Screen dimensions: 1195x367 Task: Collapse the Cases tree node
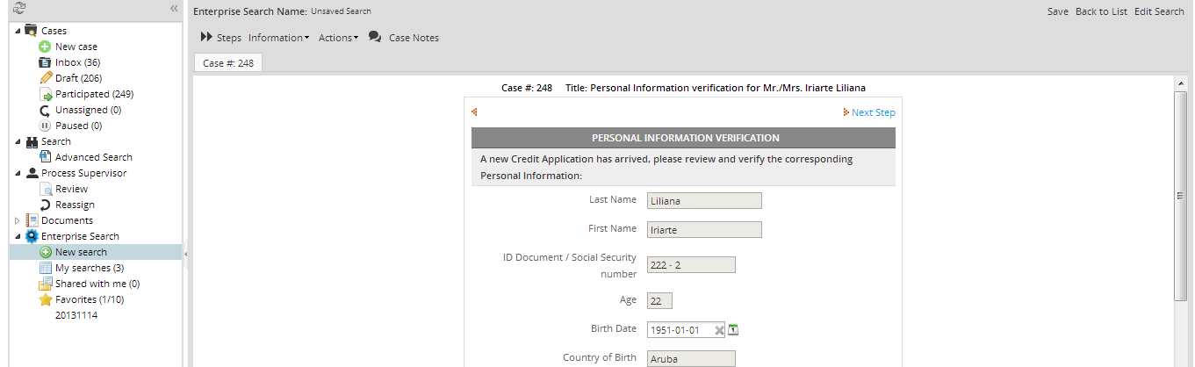click(x=18, y=31)
